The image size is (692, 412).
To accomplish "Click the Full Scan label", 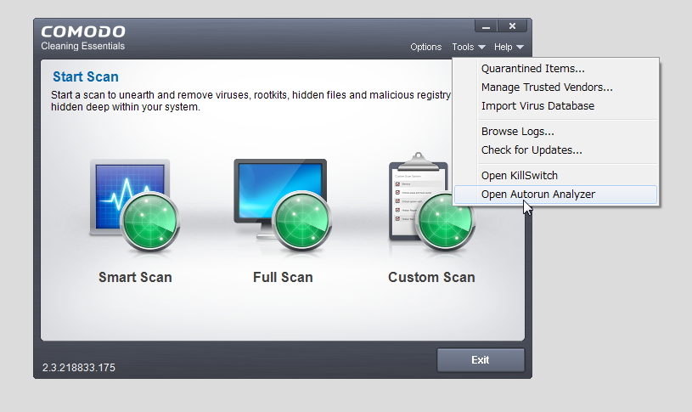I will [x=283, y=277].
